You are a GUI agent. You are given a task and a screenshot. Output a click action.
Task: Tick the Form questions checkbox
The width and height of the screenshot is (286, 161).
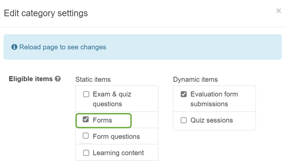(86, 136)
